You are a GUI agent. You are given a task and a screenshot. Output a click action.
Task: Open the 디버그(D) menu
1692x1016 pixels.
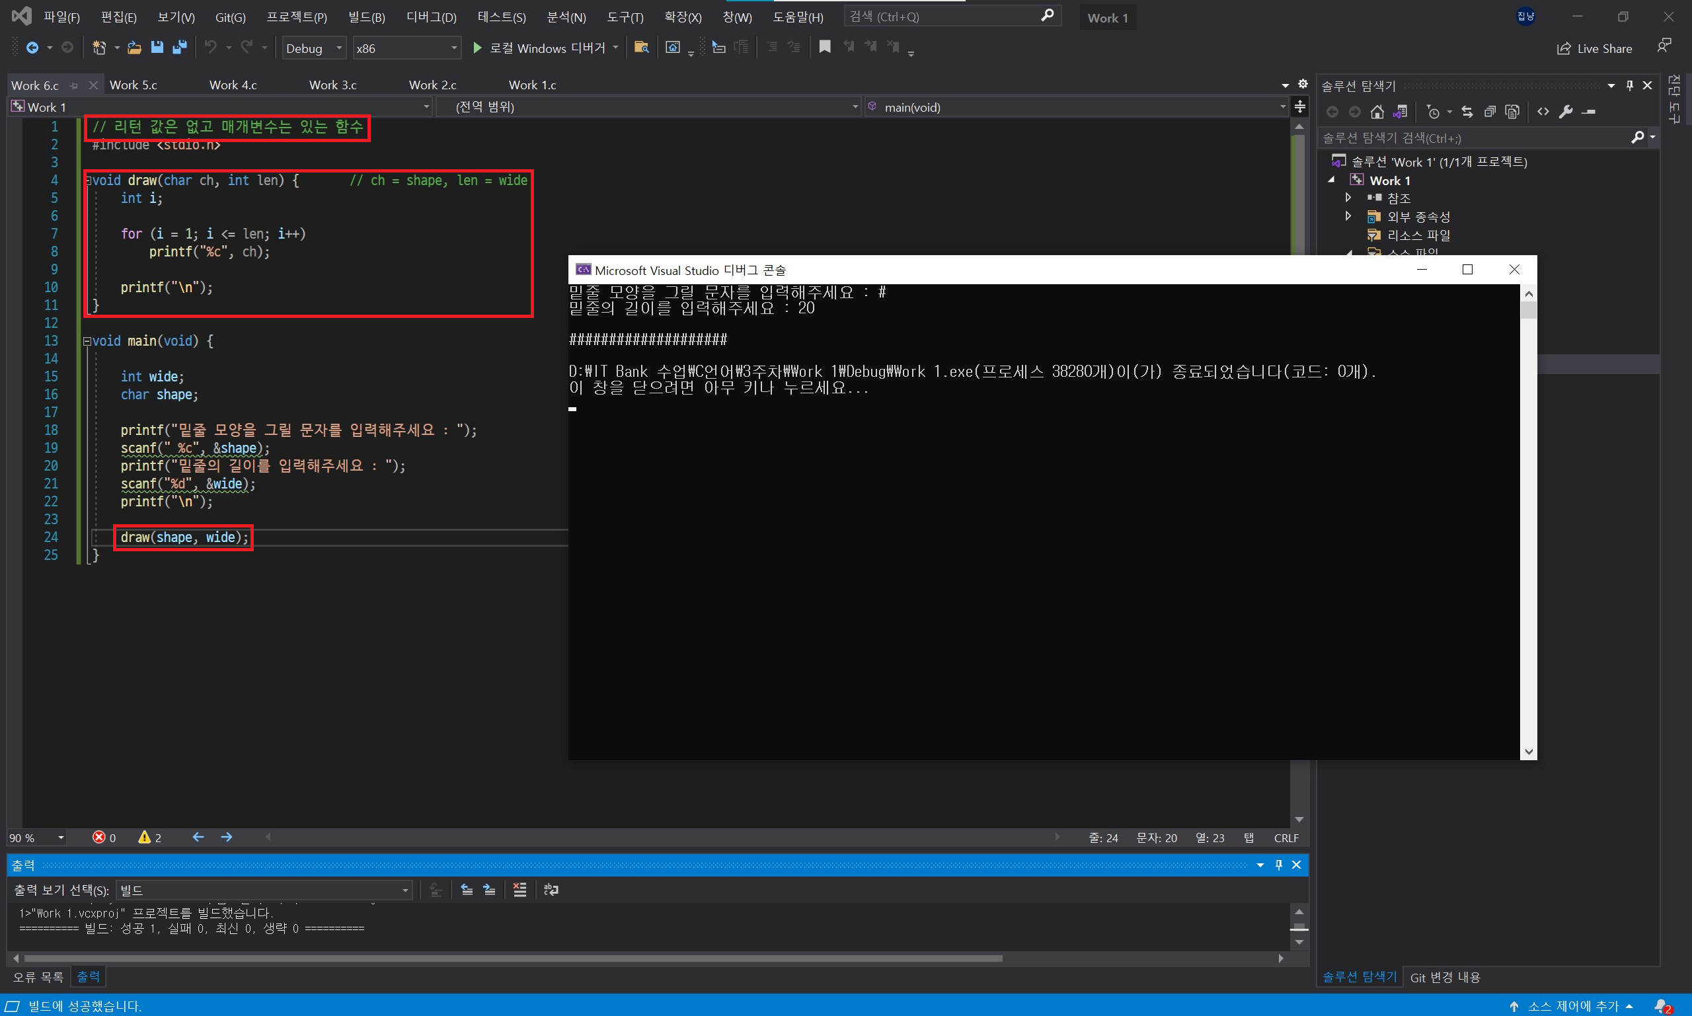tap(431, 17)
